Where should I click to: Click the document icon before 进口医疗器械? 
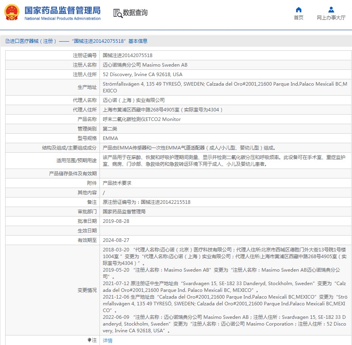(8, 41)
